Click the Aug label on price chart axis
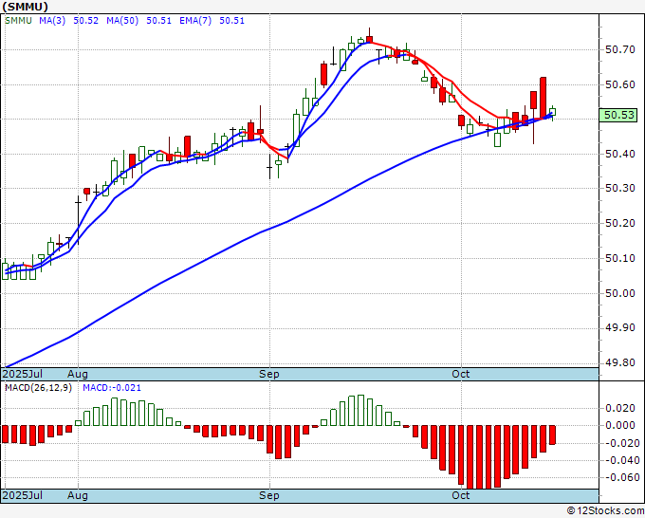The image size is (645, 518). [78, 374]
